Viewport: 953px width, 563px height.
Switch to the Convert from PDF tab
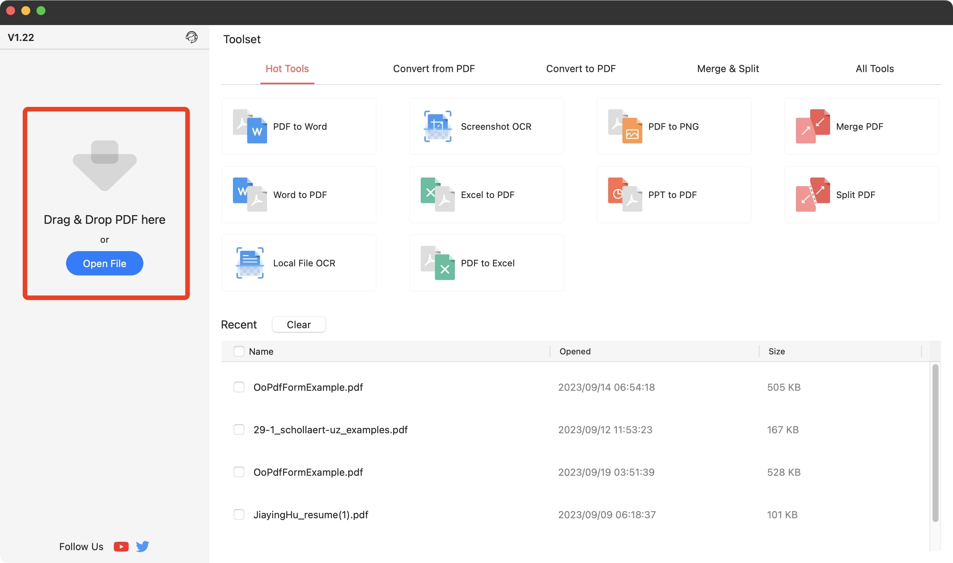click(434, 69)
